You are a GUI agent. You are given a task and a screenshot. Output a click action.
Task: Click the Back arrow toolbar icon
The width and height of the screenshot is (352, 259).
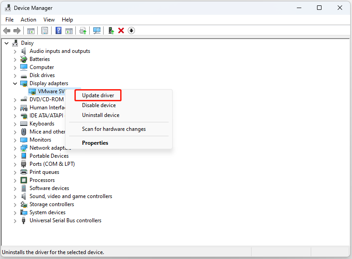(x=7, y=30)
